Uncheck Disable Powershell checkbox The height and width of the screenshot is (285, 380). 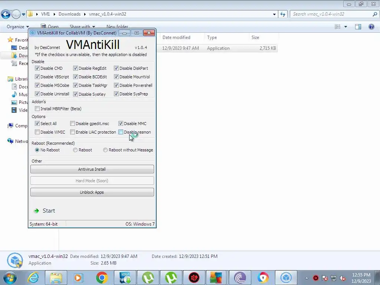pyautogui.click(x=116, y=85)
